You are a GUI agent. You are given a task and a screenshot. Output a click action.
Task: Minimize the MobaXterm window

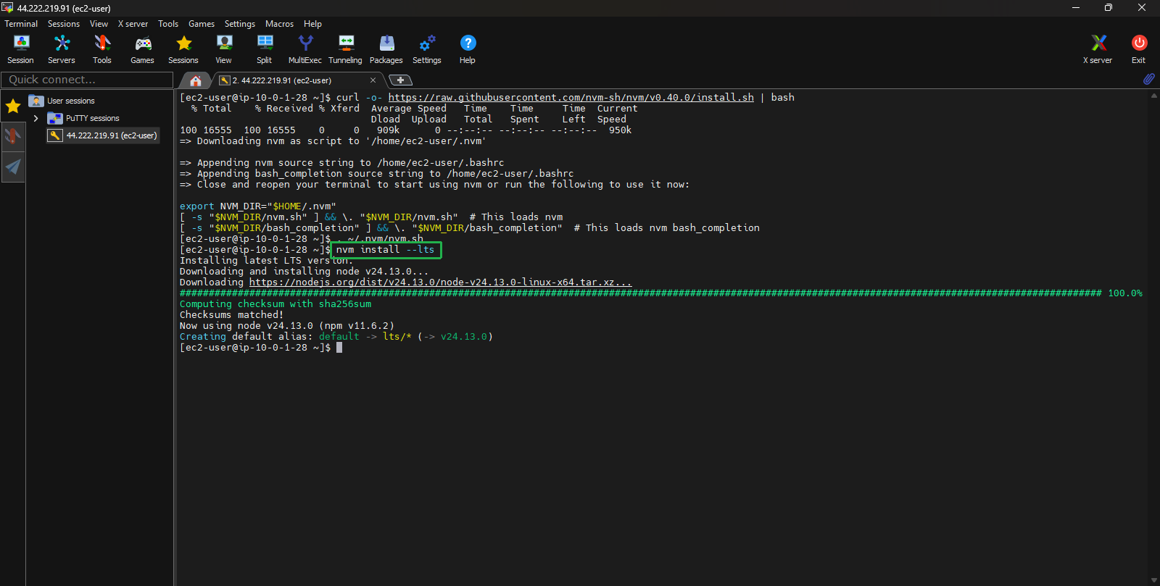1076,8
